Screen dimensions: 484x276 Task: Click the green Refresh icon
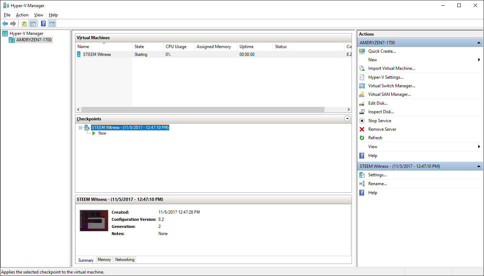[x=362, y=138]
